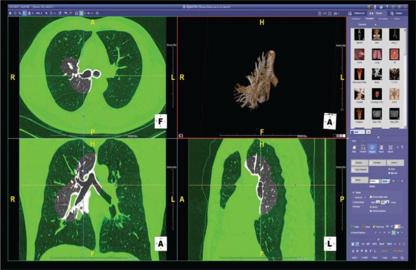Click the teal color swatch beside Mask

click(x=386, y=181)
